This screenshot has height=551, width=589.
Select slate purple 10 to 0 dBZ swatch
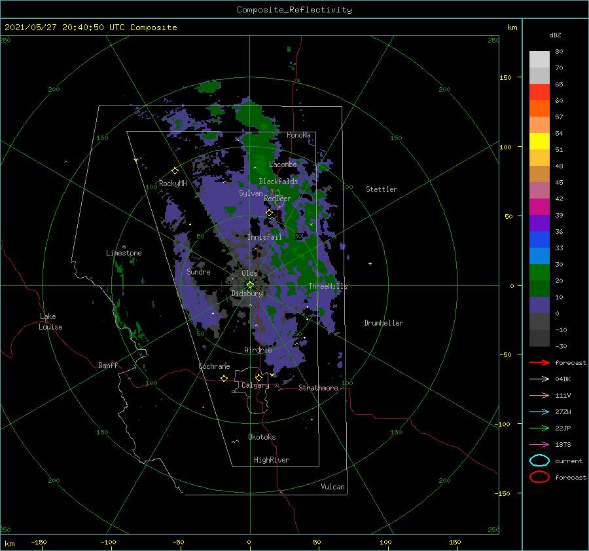tap(539, 305)
